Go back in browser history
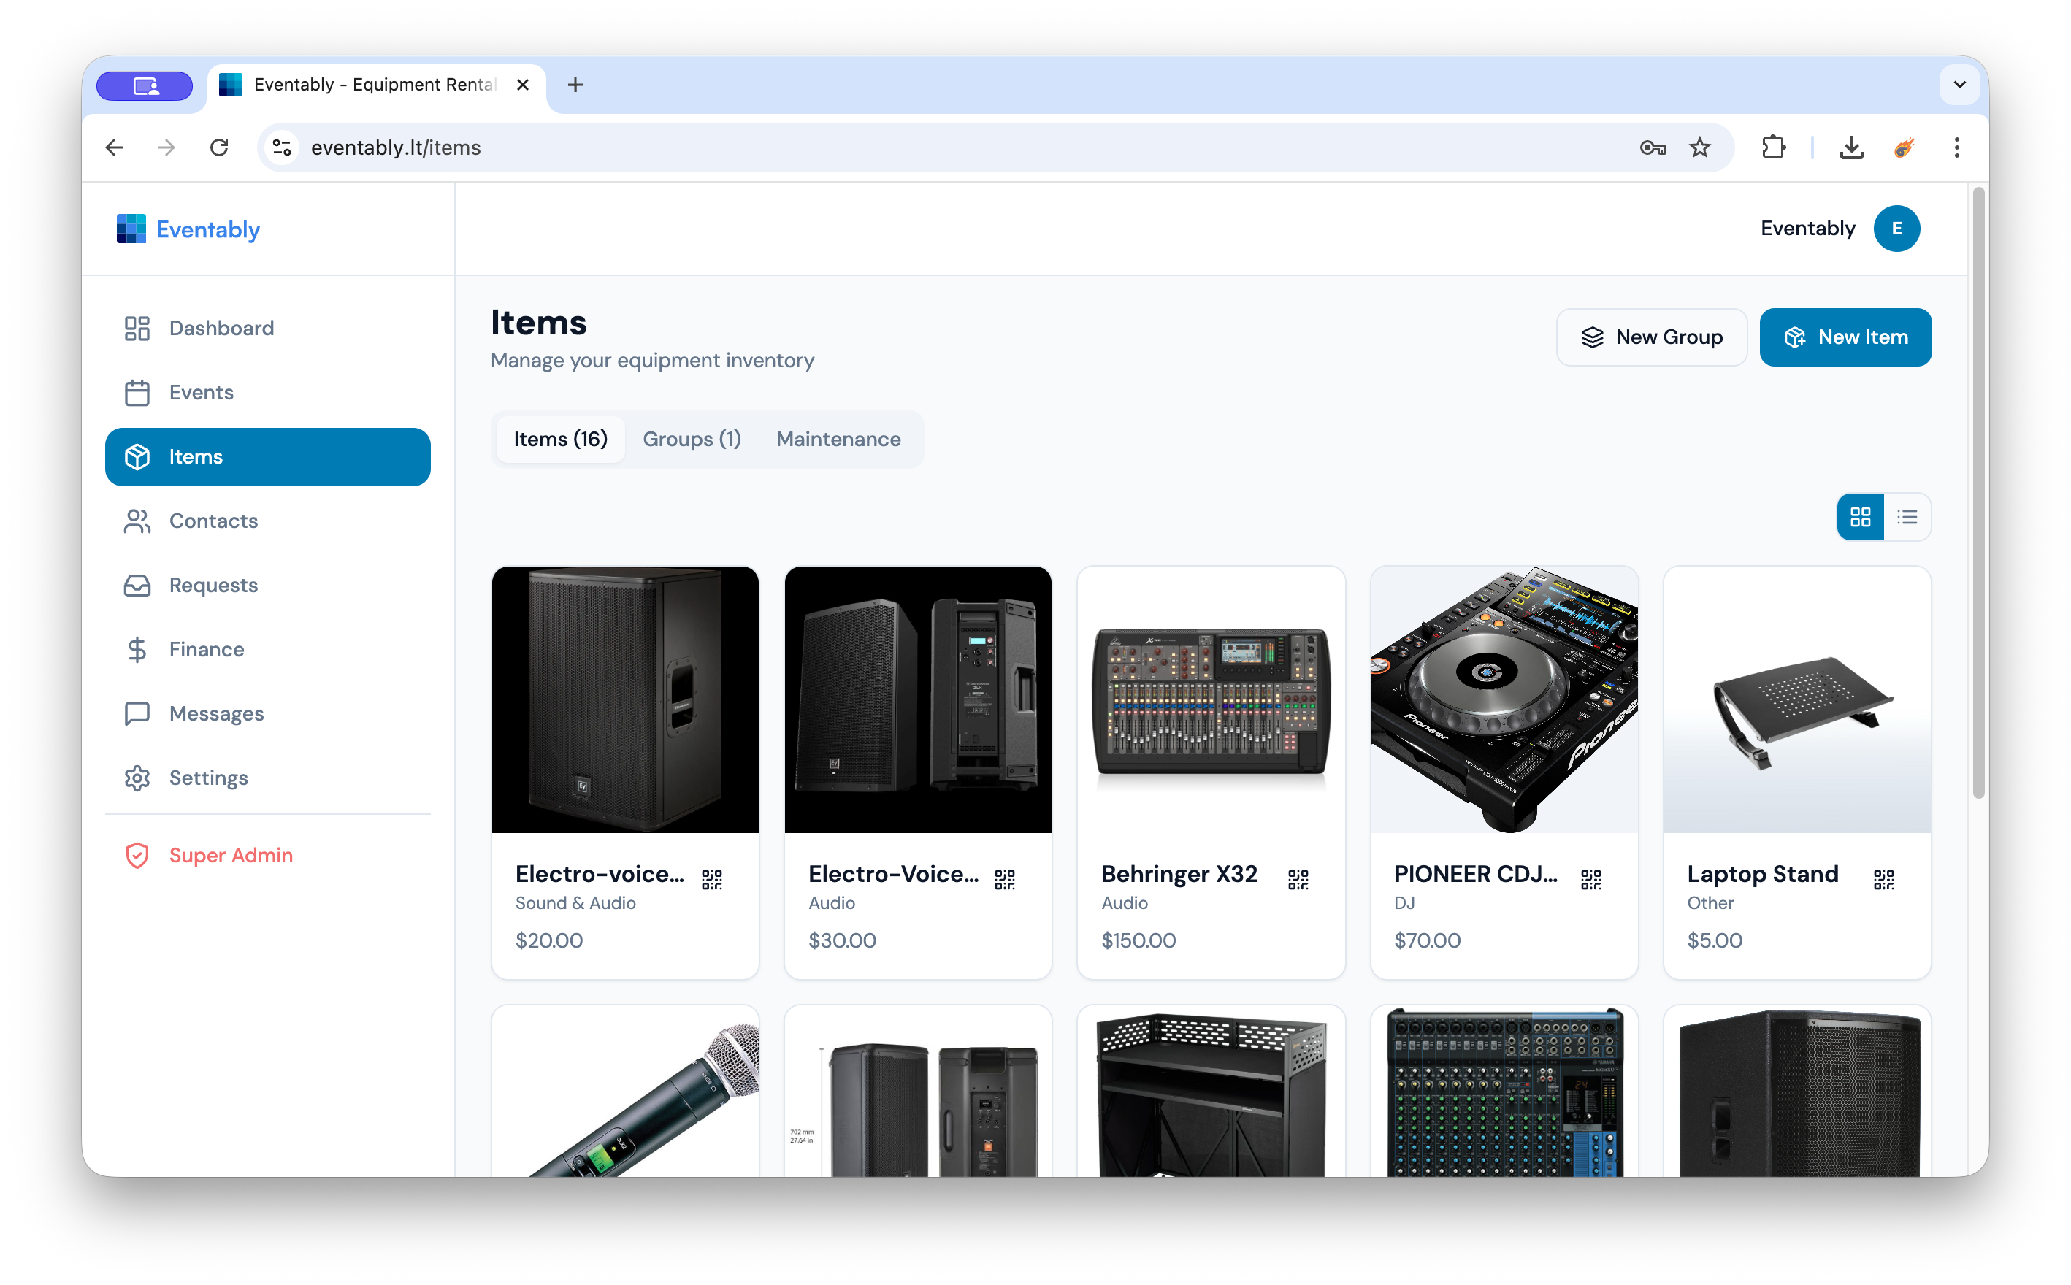 [x=115, y=148]
